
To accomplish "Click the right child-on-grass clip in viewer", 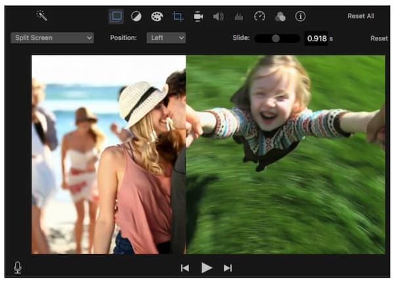I will 286,154.
